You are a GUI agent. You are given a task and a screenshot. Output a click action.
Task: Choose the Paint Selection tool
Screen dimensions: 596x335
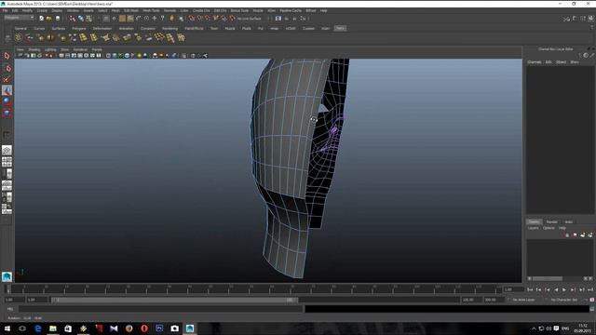(x=7, y=79)
